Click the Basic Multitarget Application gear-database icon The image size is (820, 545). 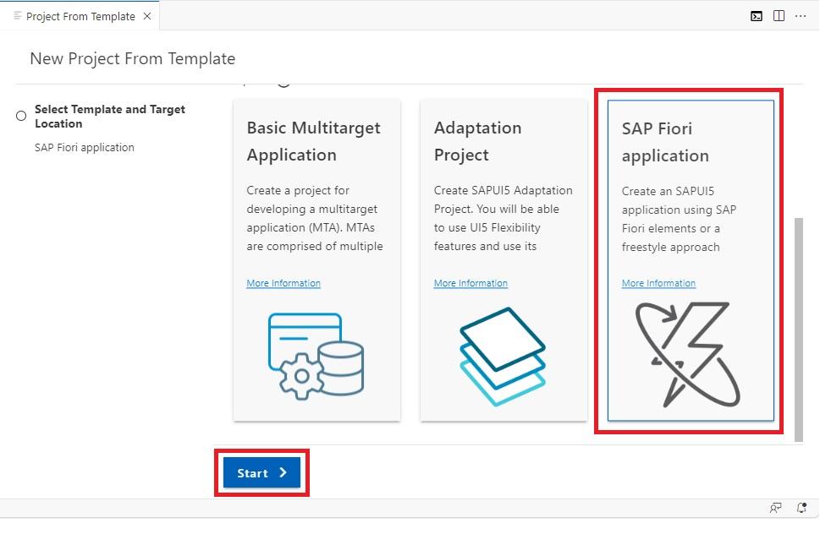click(x=316, y=356)
